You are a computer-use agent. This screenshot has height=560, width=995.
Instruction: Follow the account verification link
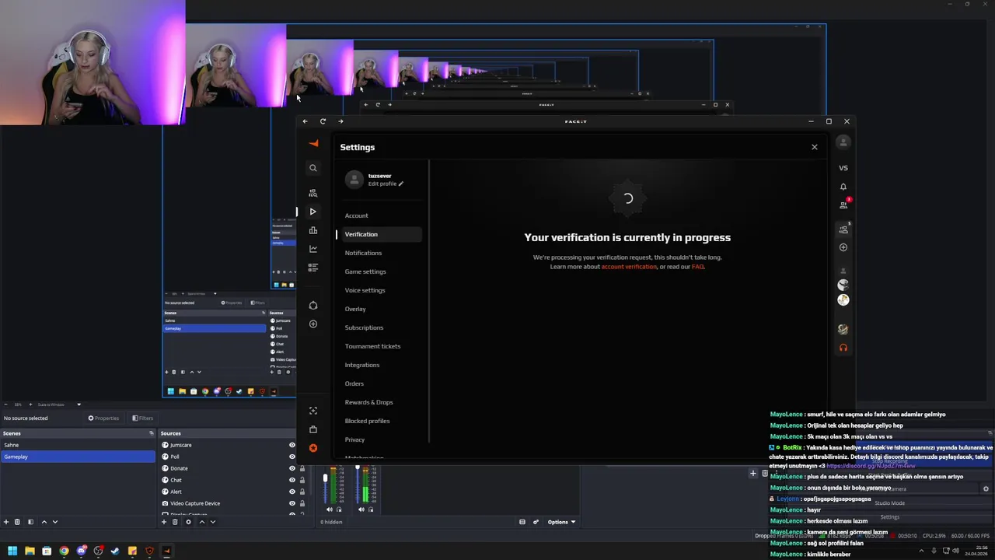pos(629,267)
